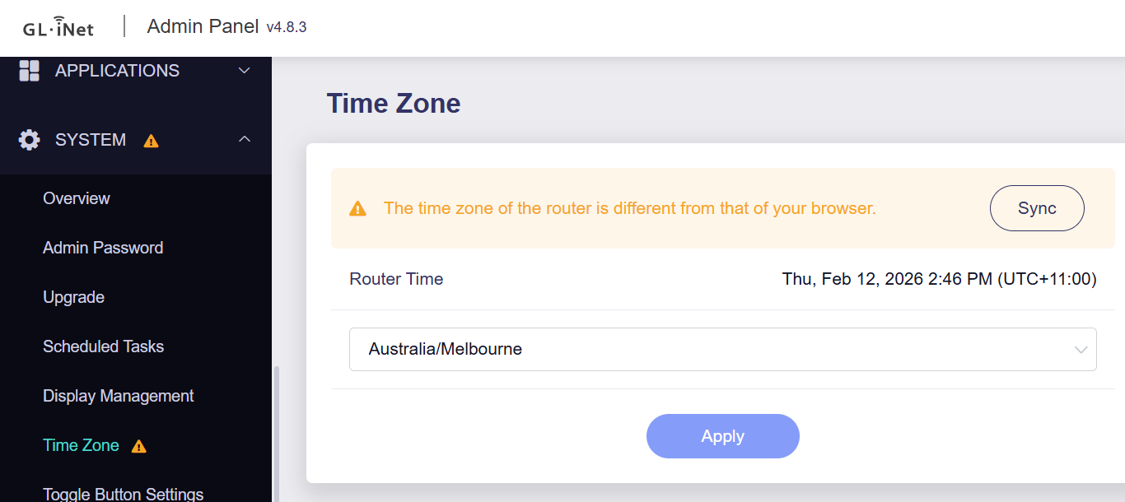The height and width of the screenshot is (502, 1125).
Task: Select Scheduled Tasks in sidebar
Action: coord(103,346)
